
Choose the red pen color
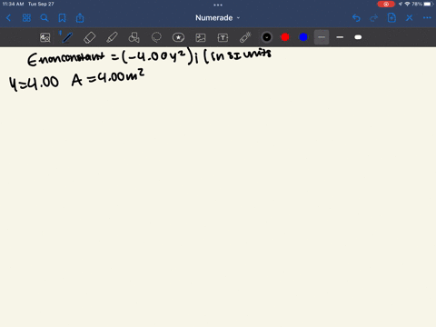point(285,37)
